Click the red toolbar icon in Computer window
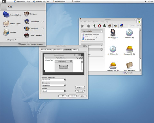 [x=99, y=26]
